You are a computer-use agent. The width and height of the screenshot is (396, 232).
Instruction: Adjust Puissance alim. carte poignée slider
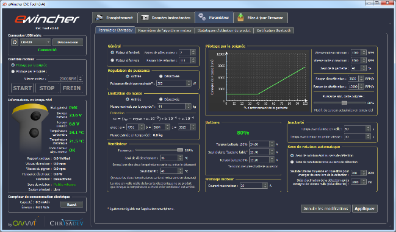[344, 103]
